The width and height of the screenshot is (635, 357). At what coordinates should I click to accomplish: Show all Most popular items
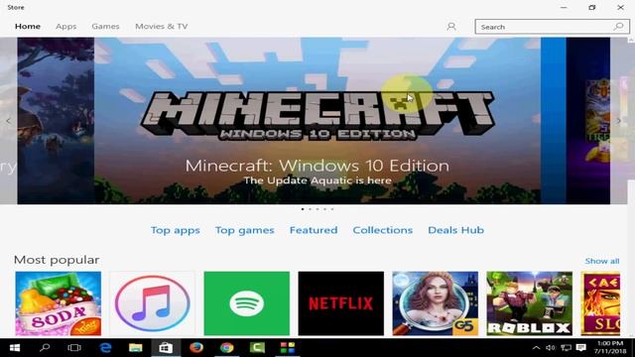(602, 261)
